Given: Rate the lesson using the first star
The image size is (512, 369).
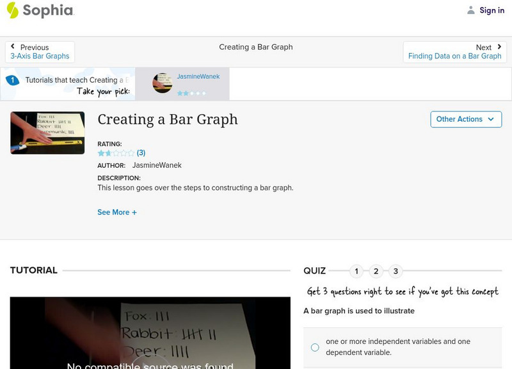Looking at the screenshot, I should pyautogui.click(x=100, y=153).
